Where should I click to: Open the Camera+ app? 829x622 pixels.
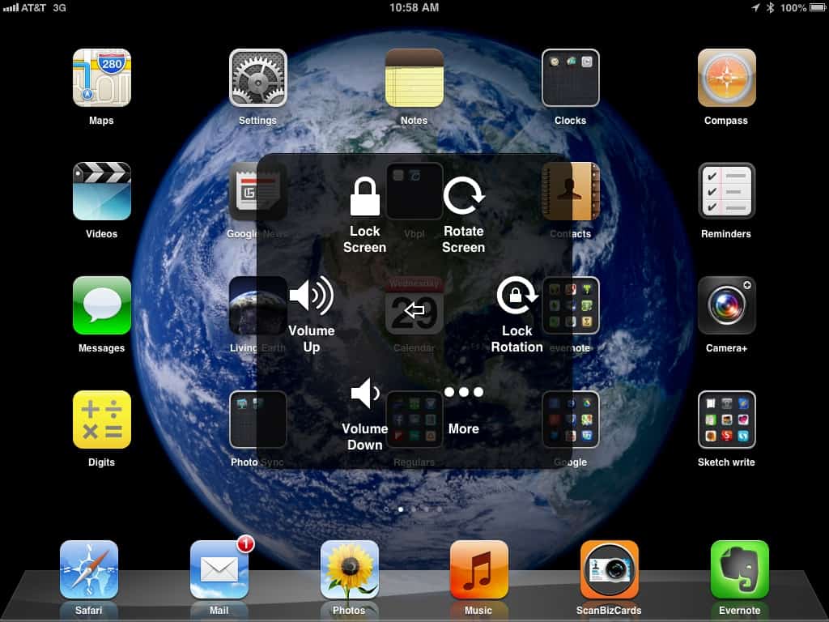point(726,305)
